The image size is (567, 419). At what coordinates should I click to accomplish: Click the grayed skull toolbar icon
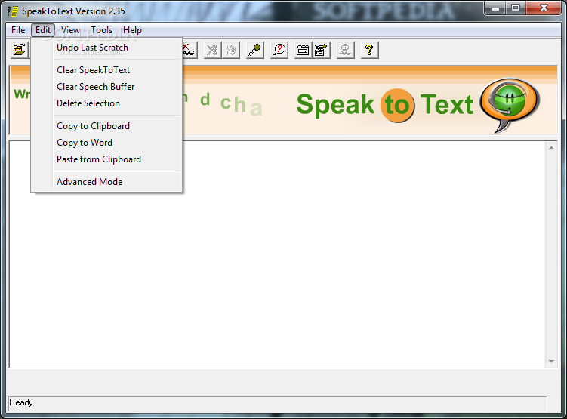pyautogui.click(x=345, y=50)
